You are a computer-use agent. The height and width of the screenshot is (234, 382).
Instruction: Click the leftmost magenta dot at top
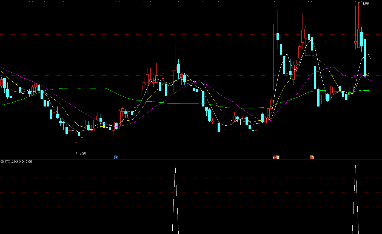coord(29,1)
